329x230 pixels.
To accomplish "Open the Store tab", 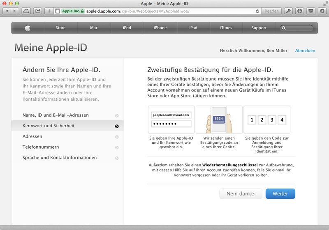I will (x=60, y=28).
